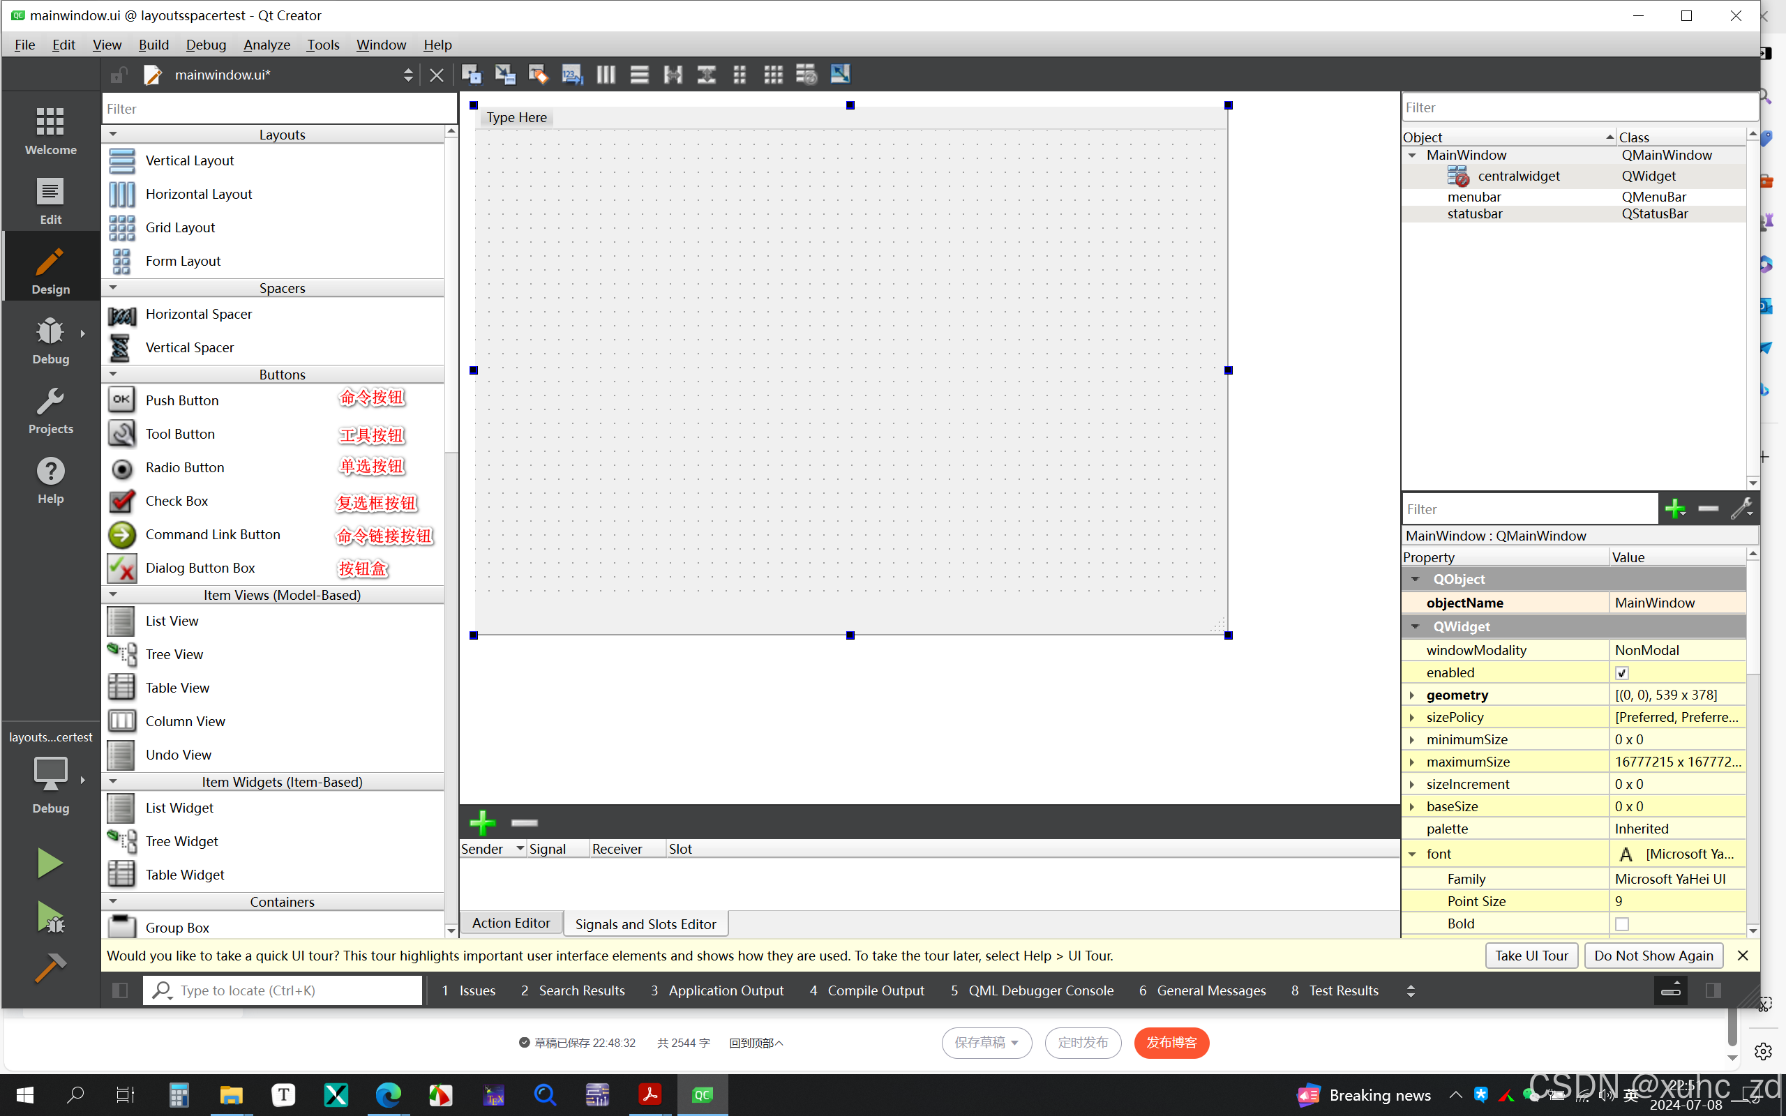The image size is (1786, 1116).
Task: Click Do Not Show Again button
Action: [x=1653, y=955]
